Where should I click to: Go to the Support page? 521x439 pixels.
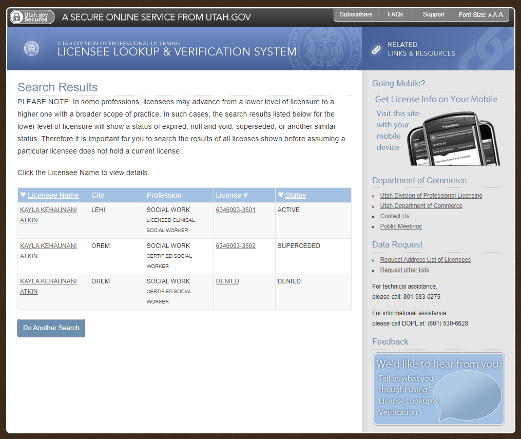coord(433,14)
